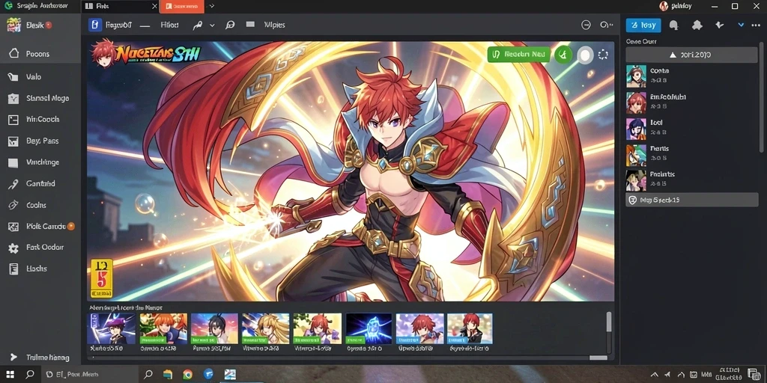Screen dimensions: 767x383
Task: Open the Fitoct menu in toolbar
Action: (170, 25)
